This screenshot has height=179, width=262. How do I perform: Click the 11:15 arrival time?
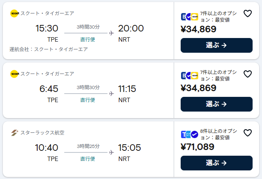(x=127, y=89)
